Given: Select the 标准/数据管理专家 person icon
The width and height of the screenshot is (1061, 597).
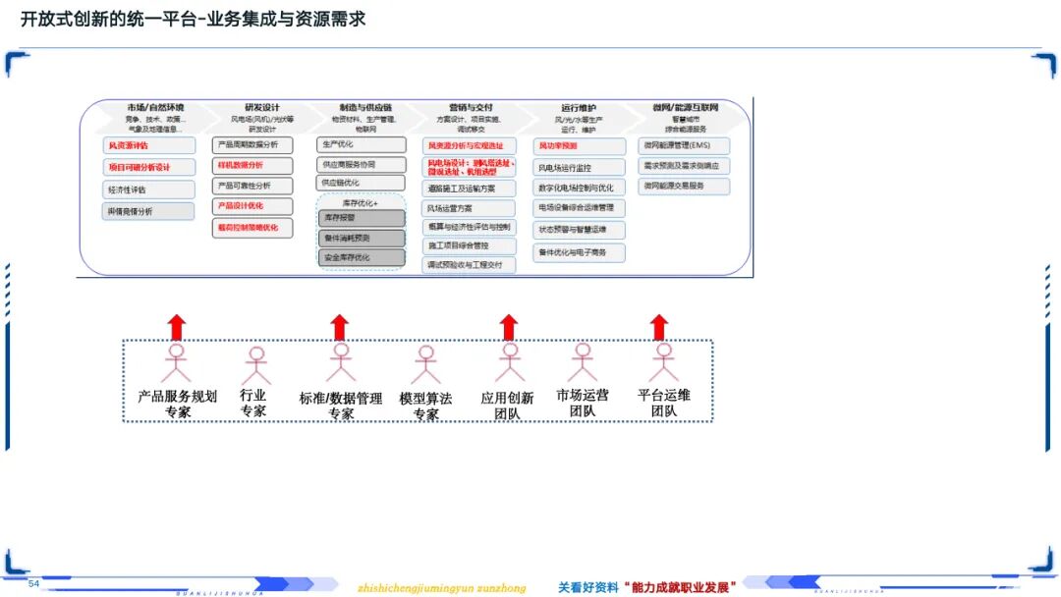Looking at the screenshot, I should pyautogui.click(x=340, y=362).
